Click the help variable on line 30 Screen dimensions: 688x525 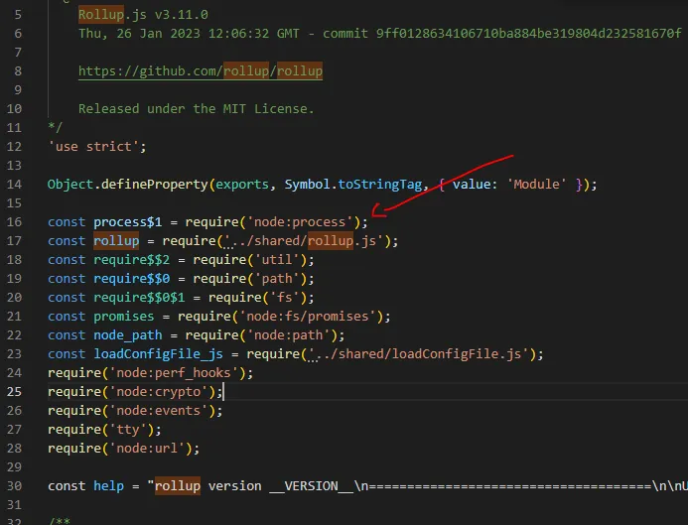108,486
